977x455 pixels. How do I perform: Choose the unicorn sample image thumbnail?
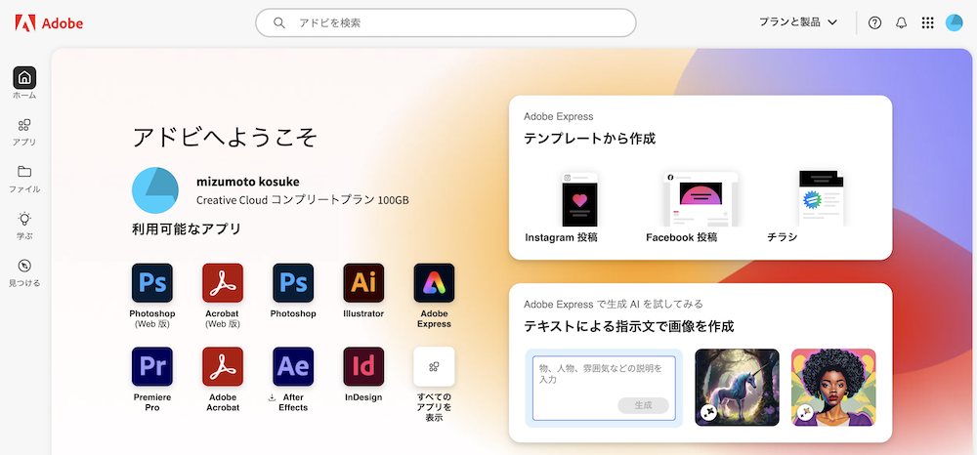737,388
